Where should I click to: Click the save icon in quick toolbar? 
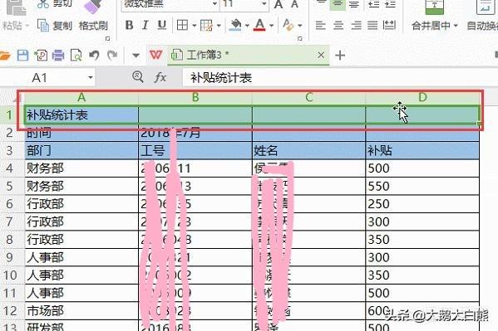23,56
